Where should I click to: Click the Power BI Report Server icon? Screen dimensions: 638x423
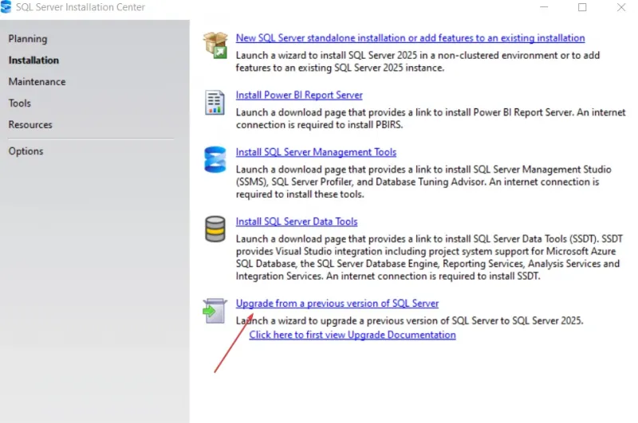click(215, 103)
